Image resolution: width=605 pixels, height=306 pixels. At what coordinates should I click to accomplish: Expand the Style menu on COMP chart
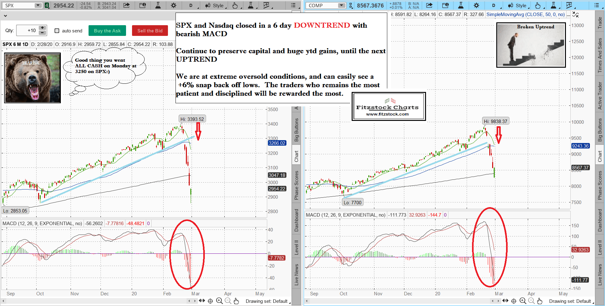point(518,5)
